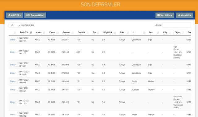198x117 pixels.
Task: Open the M >= 0.0 magnitude filter
Action: click(184, 15)
